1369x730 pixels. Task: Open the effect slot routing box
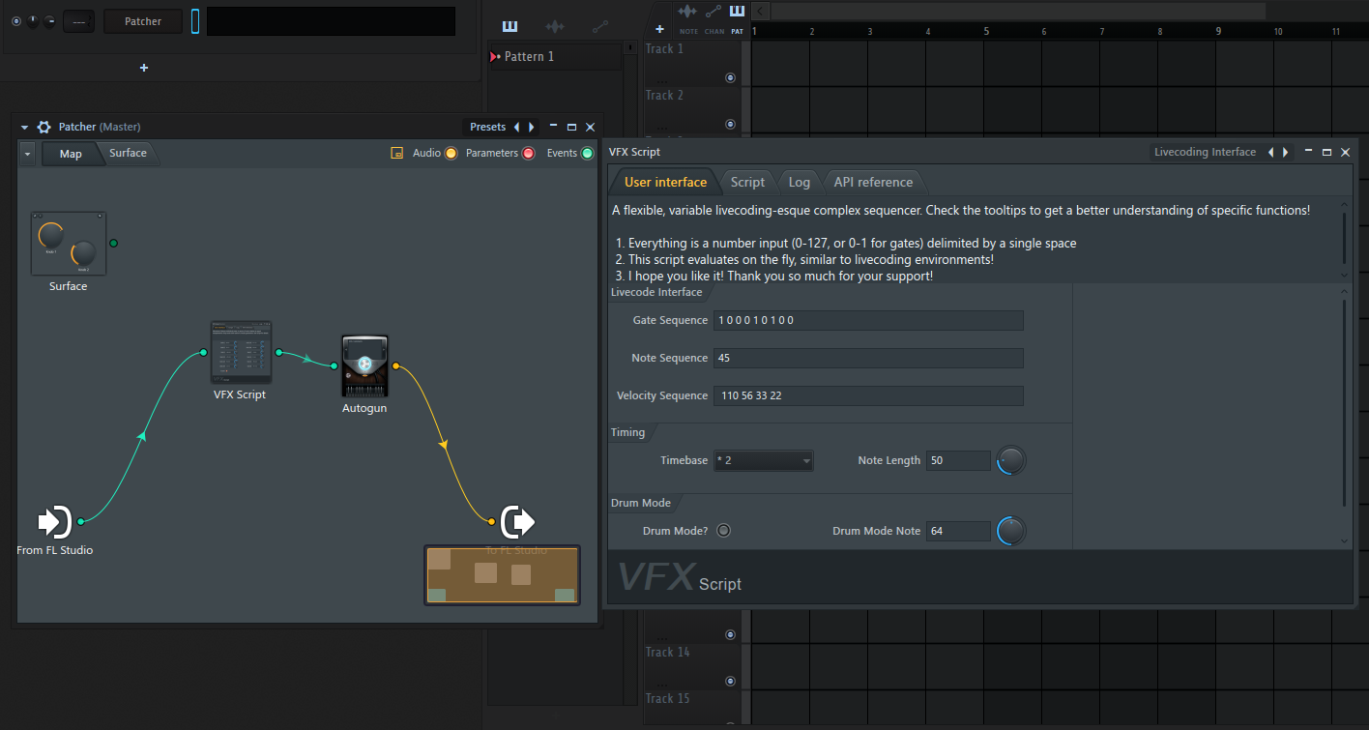(78, 21)
